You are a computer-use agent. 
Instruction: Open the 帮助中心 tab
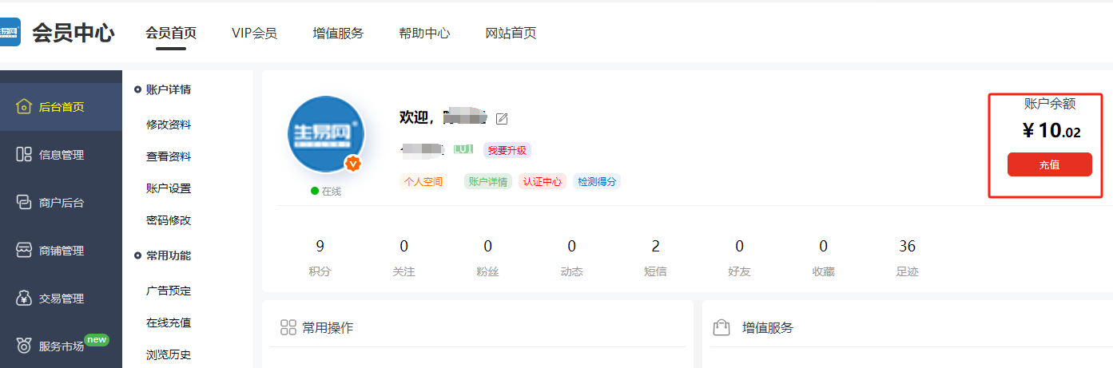click(424, 34)
